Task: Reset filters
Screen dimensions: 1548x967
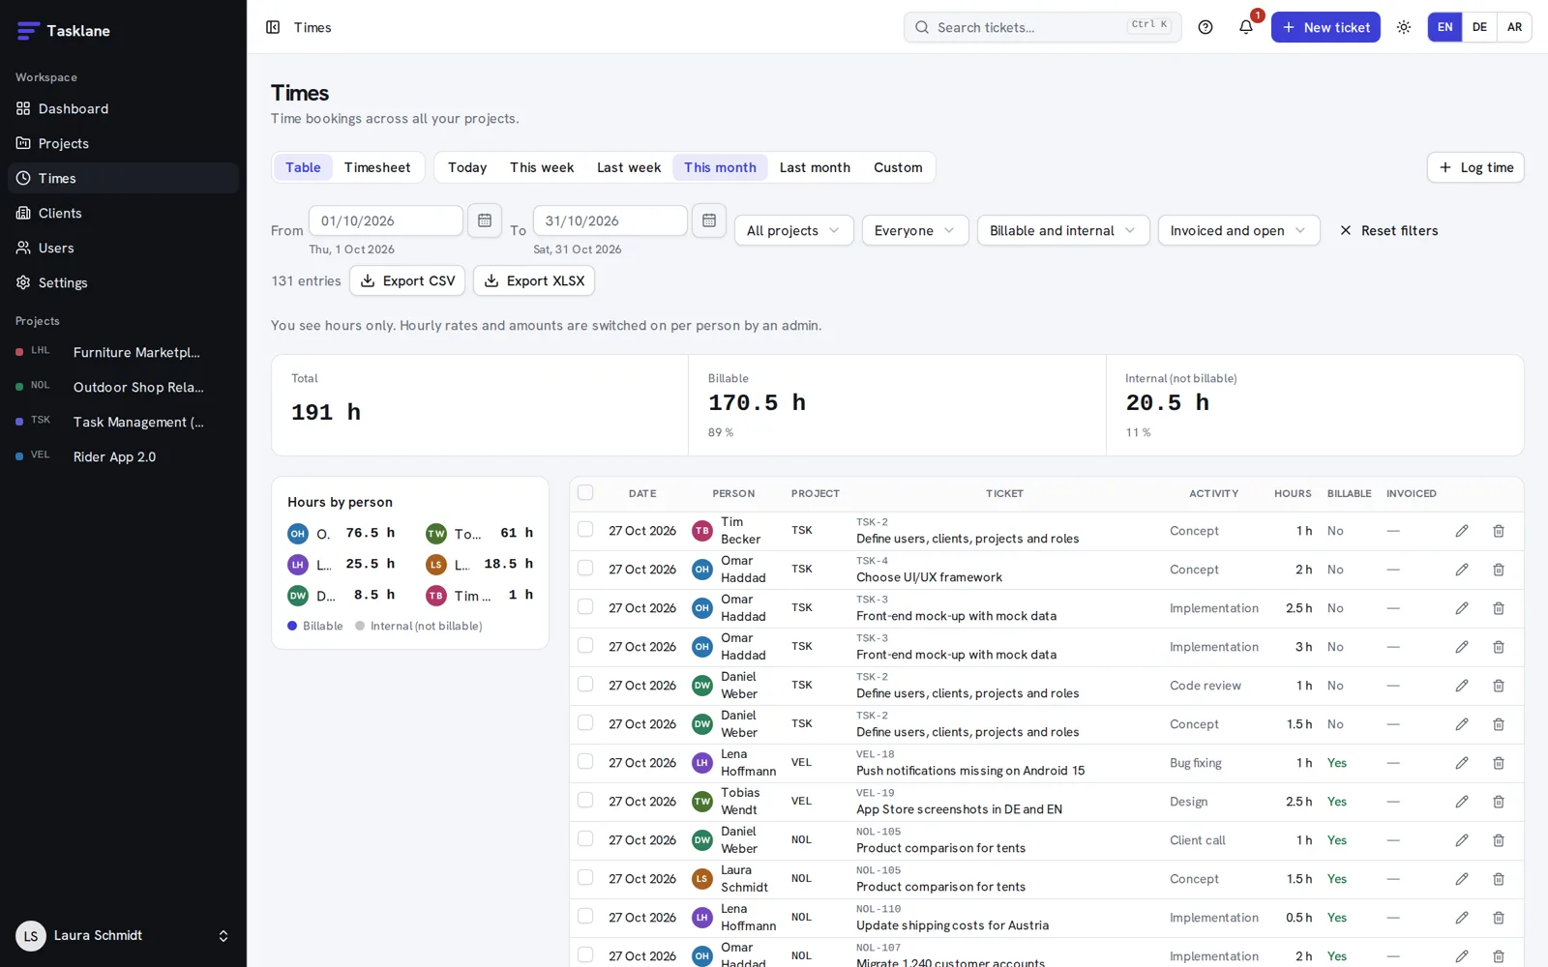Action: (x=1388, y=230)
